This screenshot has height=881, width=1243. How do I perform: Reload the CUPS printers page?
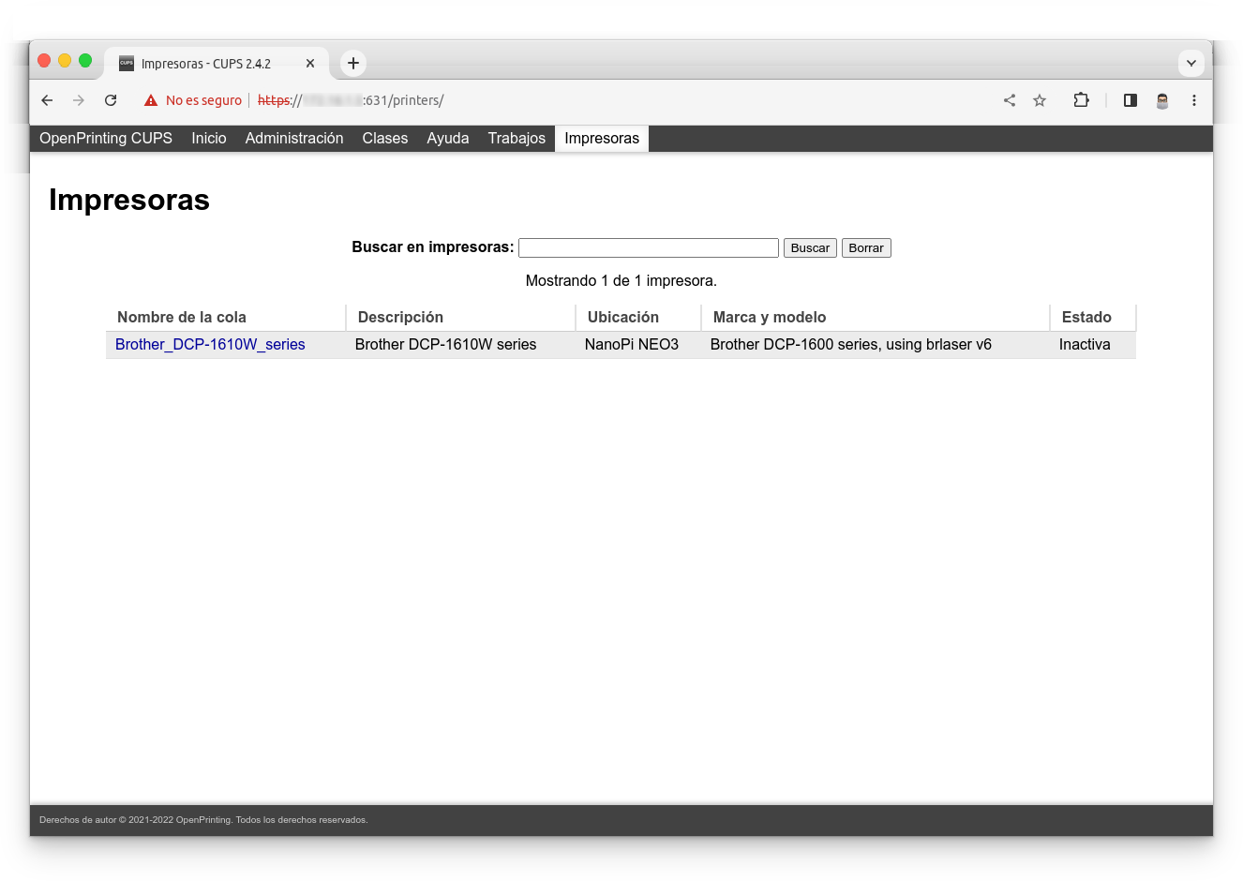coord(111,100)
